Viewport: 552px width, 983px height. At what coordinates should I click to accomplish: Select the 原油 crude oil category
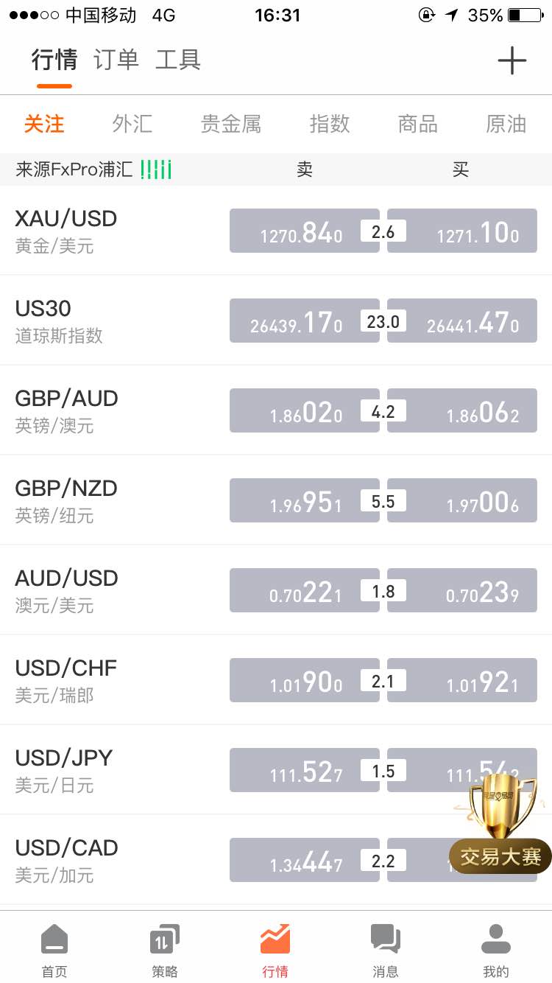pos(506,124)
